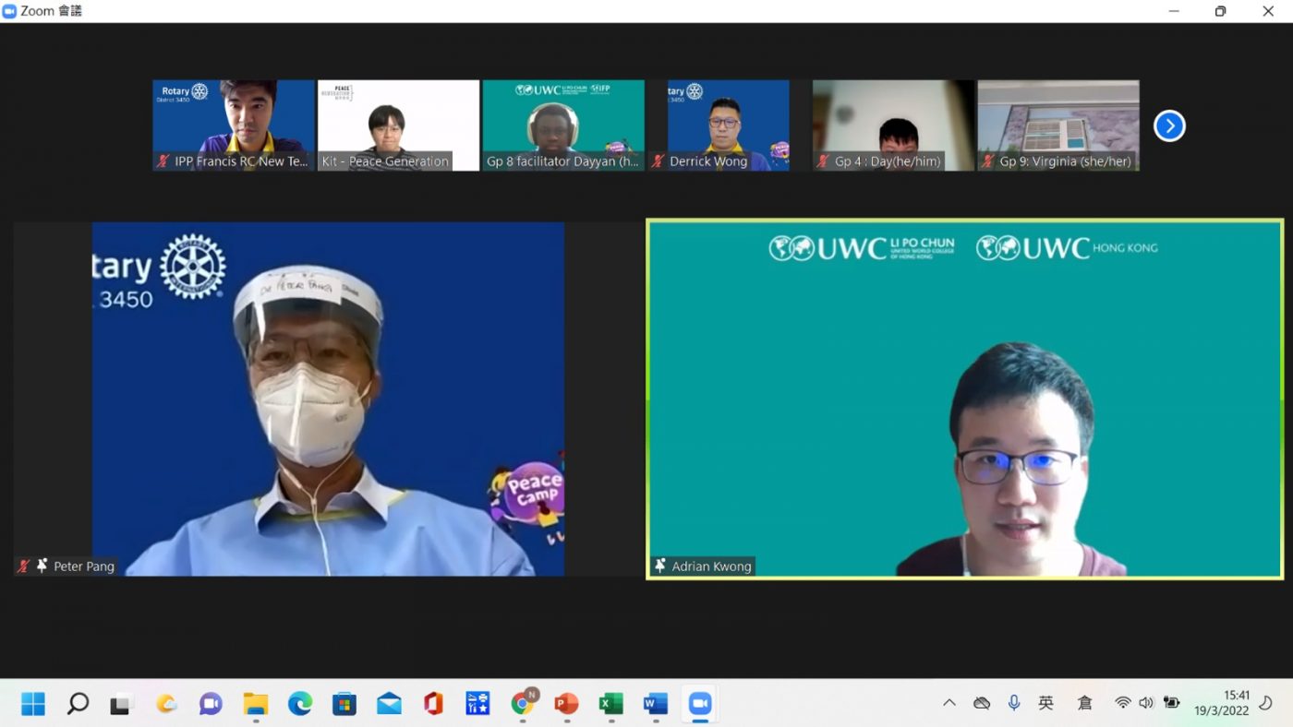Open Office app from taskbar
1293x727 pixels.
pos(433,704)
